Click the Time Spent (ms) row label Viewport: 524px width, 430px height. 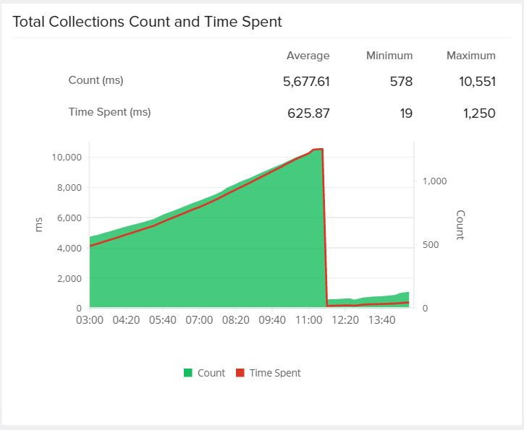click(x=109, y=112)
